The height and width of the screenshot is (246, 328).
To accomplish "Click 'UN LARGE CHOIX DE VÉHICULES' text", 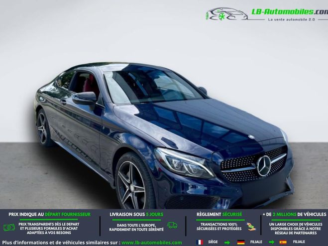I will pos(296,225).
